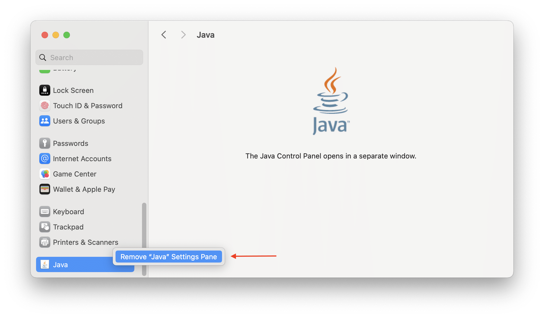Open Game Center settings

(x=75, y=174)
